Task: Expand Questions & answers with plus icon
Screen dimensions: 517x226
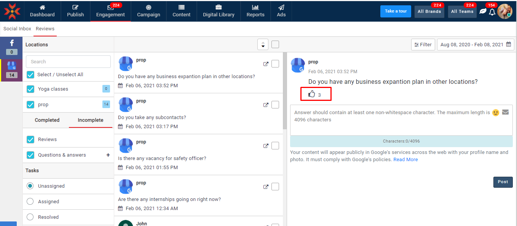Action: point(108,155)
